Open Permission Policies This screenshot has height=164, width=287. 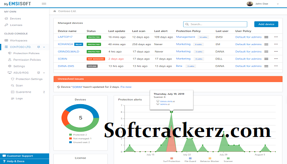27,60
